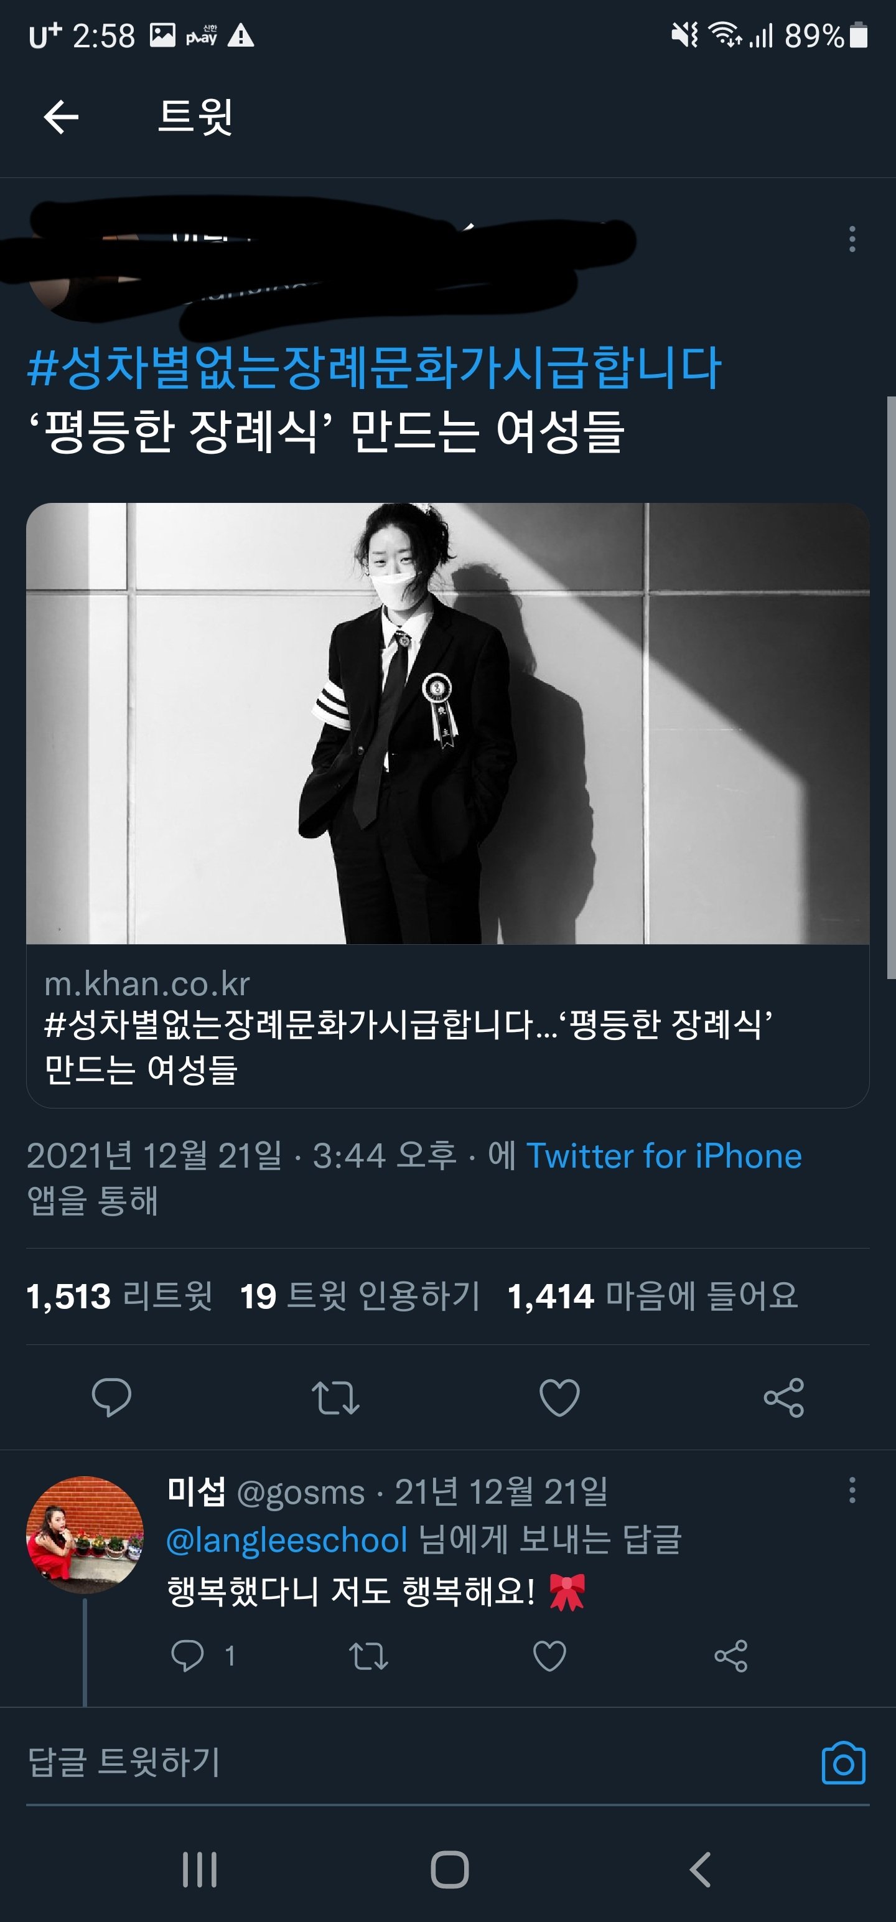Open 미섭's profile picture
The height and width of the screenshot is (1922, 896).
tap(85, 1534)
